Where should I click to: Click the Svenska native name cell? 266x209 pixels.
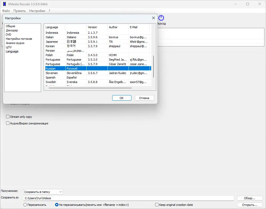pos(72,82)
